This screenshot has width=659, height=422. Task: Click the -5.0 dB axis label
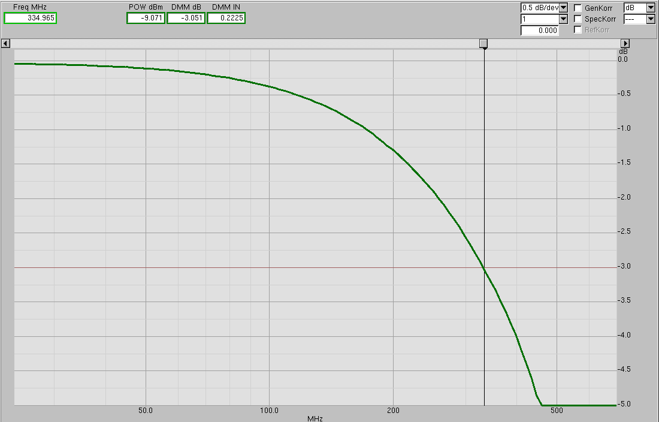tap(624, 404)
